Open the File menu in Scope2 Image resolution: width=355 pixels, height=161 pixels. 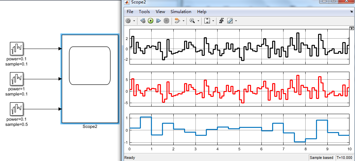click(130, 11)
